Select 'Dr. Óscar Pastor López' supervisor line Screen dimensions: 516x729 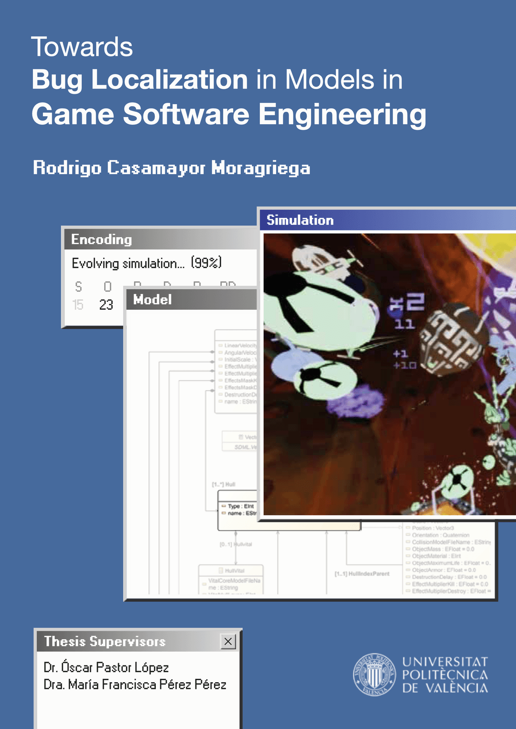click(106, 667)
